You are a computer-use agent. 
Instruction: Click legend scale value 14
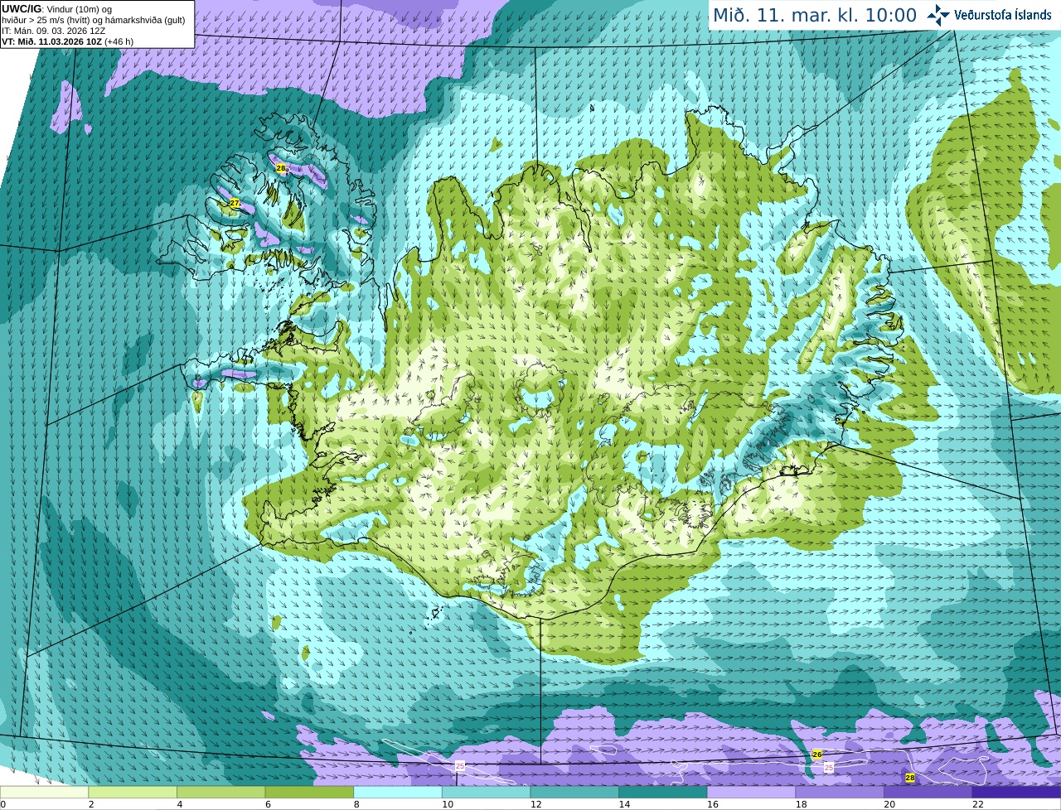tap(624, 804)
